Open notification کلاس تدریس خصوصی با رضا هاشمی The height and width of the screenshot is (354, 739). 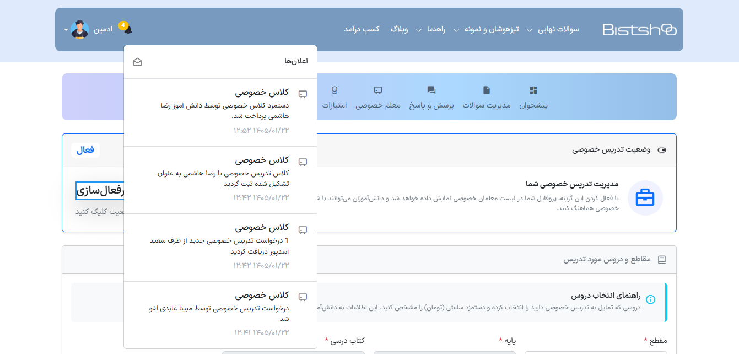[220, 180]
